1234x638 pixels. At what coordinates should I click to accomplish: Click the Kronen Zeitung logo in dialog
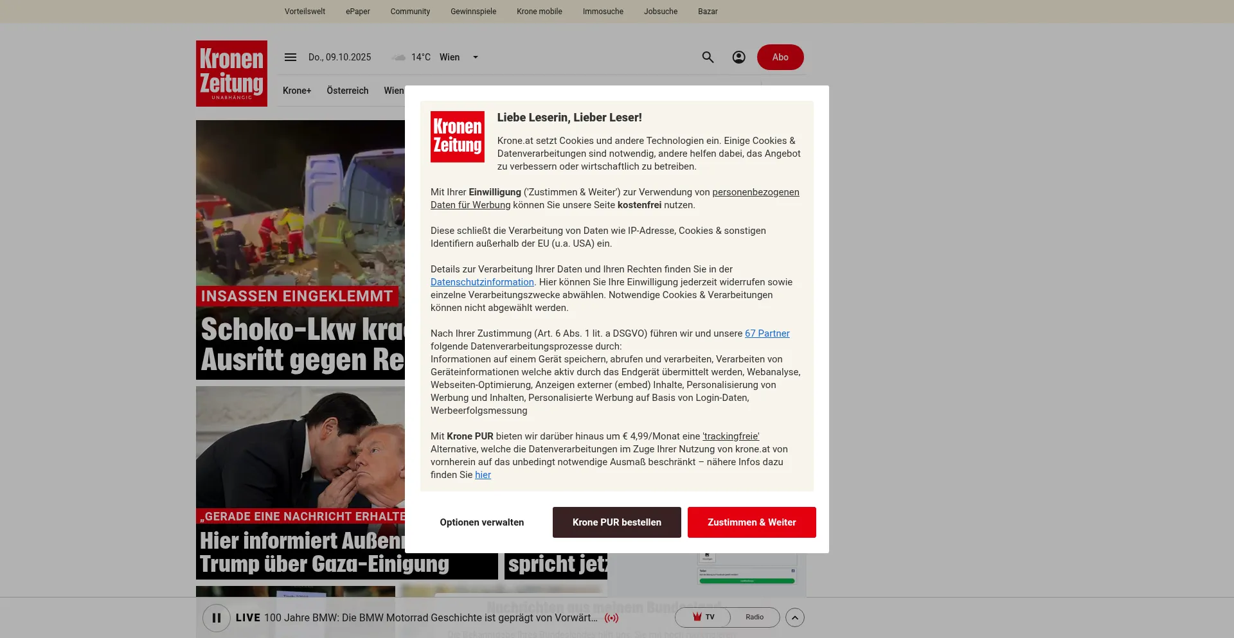pos(457,136)
